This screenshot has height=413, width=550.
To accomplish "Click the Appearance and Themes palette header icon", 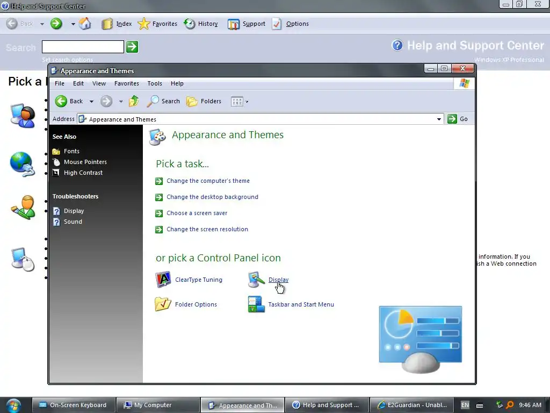I will point(157,137).
